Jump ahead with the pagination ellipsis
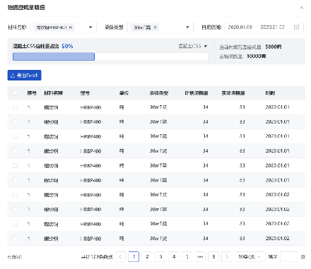This screenshot has width=311, height=269. pos(200,256)
